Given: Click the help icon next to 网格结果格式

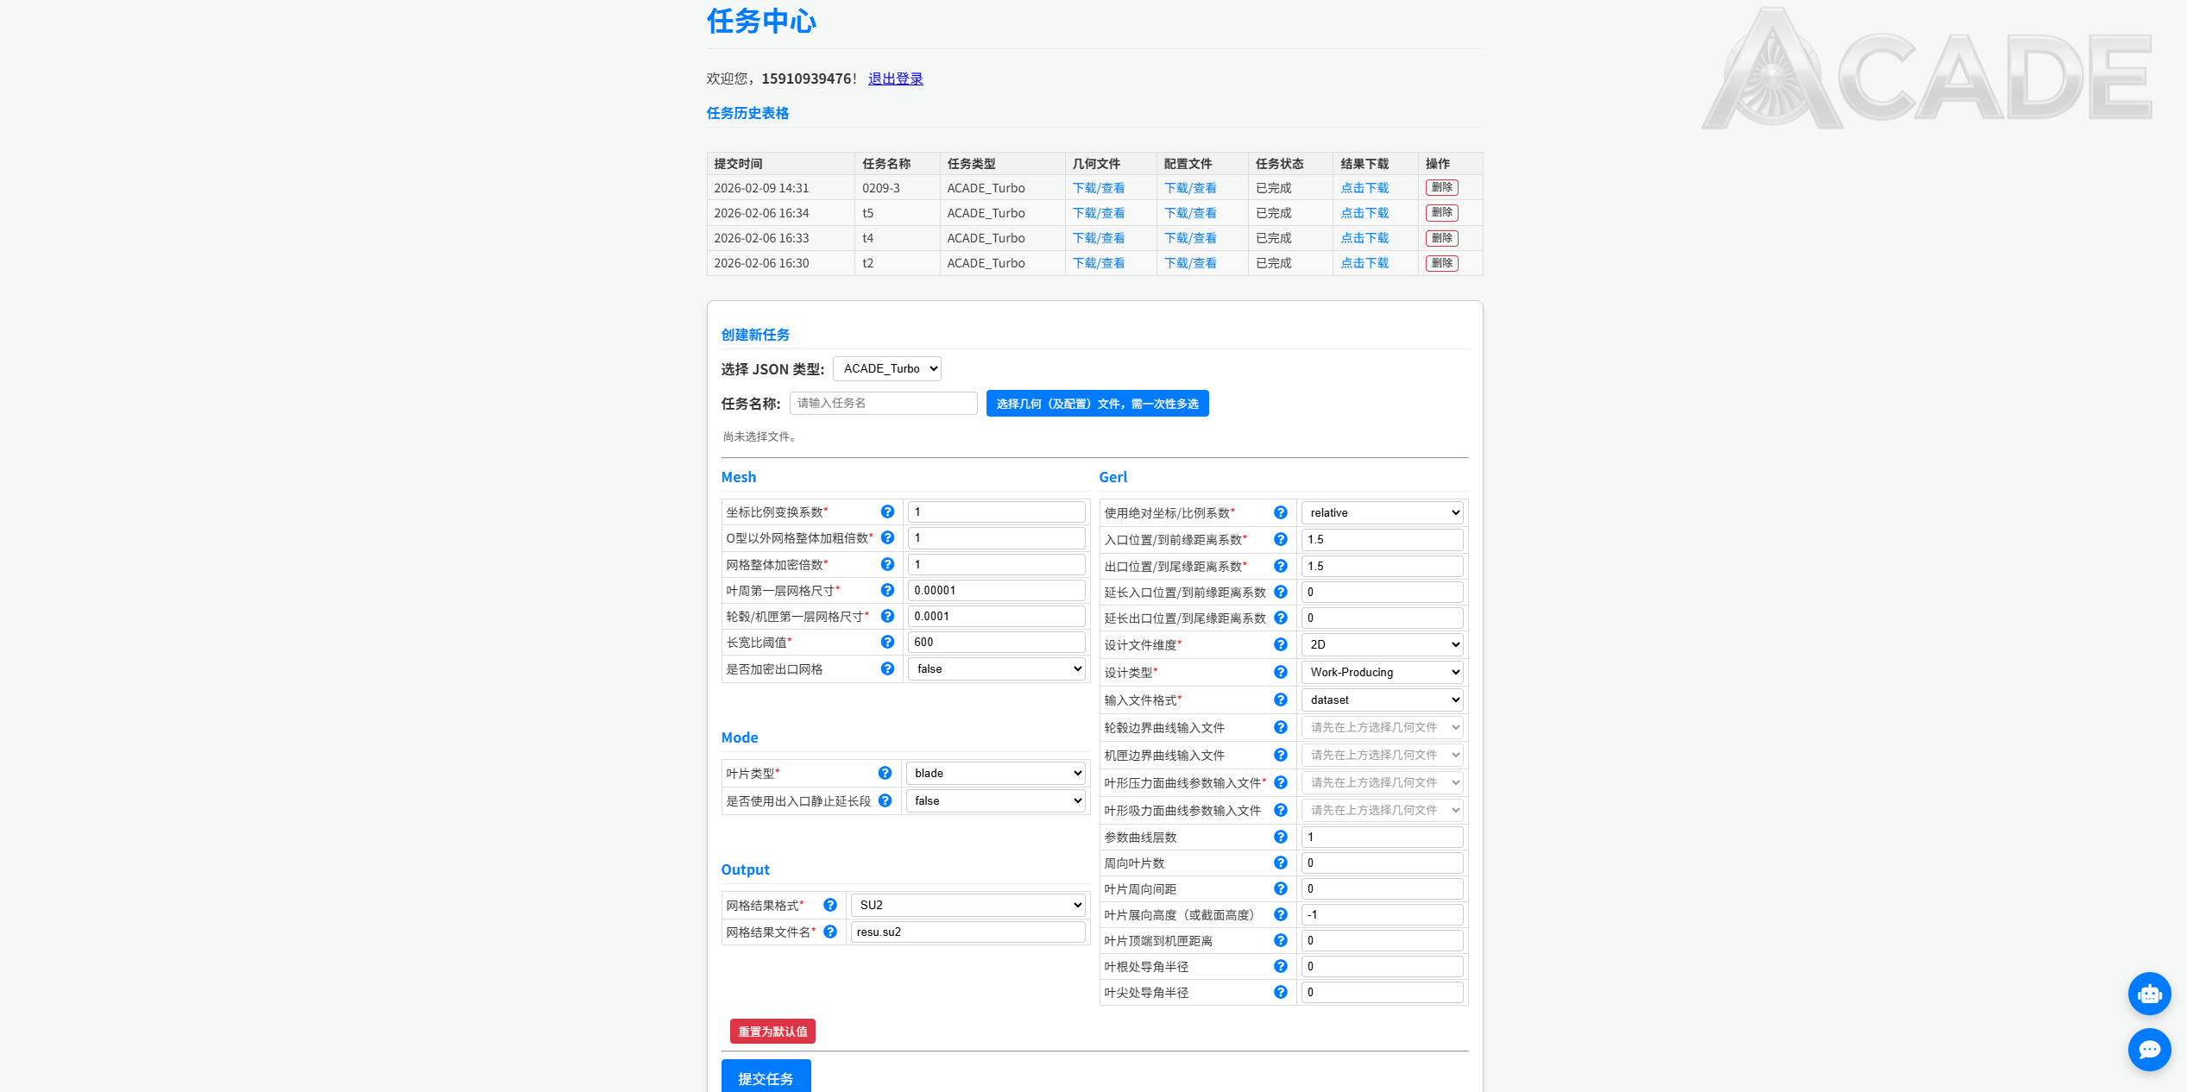Looking at the screenshot, I should click(830, 905).
